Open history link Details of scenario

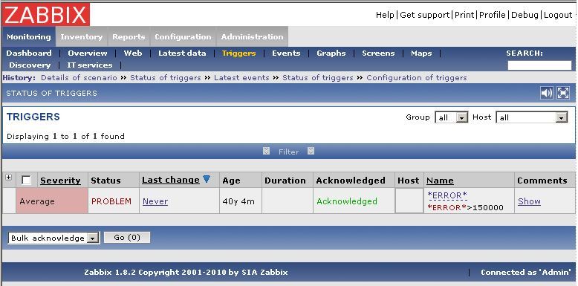(x=79, y=78)
